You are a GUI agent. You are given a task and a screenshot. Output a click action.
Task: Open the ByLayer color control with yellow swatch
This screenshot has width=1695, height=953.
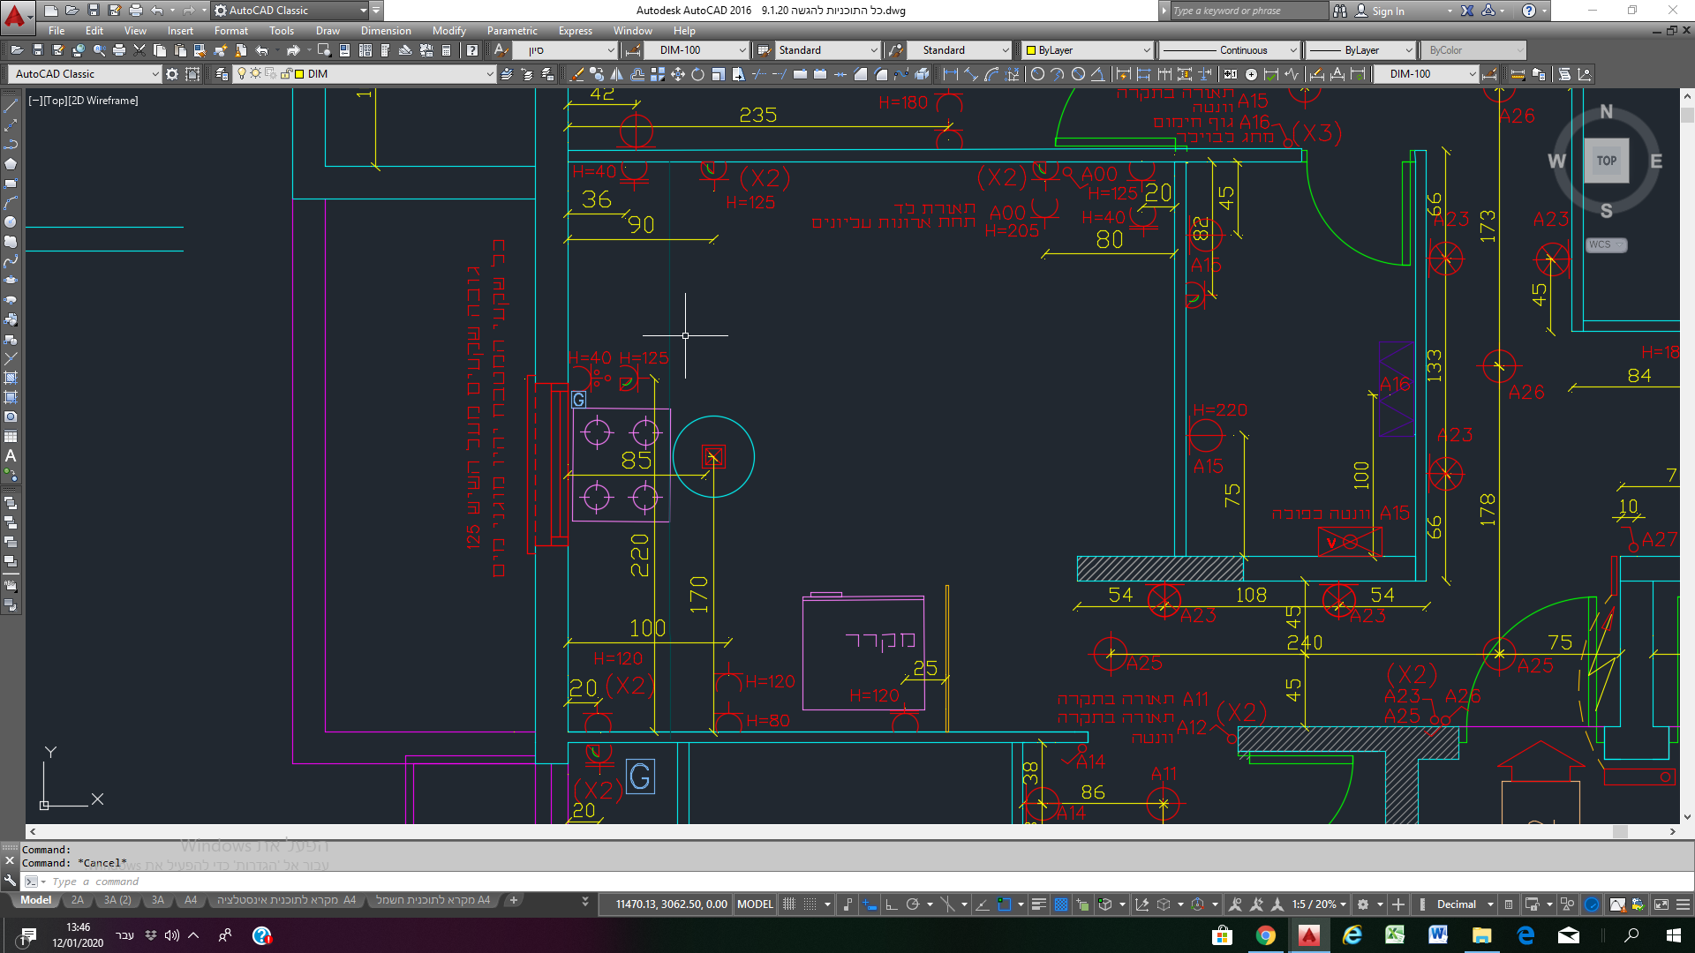pos(1087,50)
